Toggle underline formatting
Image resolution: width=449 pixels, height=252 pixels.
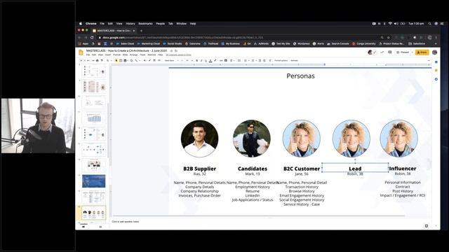[206, 61]
